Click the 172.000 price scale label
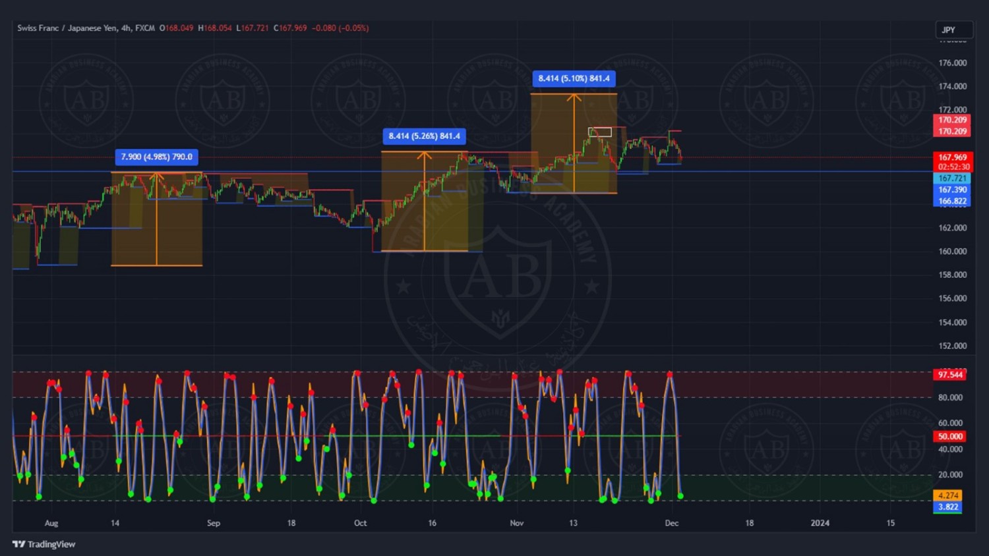 953,109
